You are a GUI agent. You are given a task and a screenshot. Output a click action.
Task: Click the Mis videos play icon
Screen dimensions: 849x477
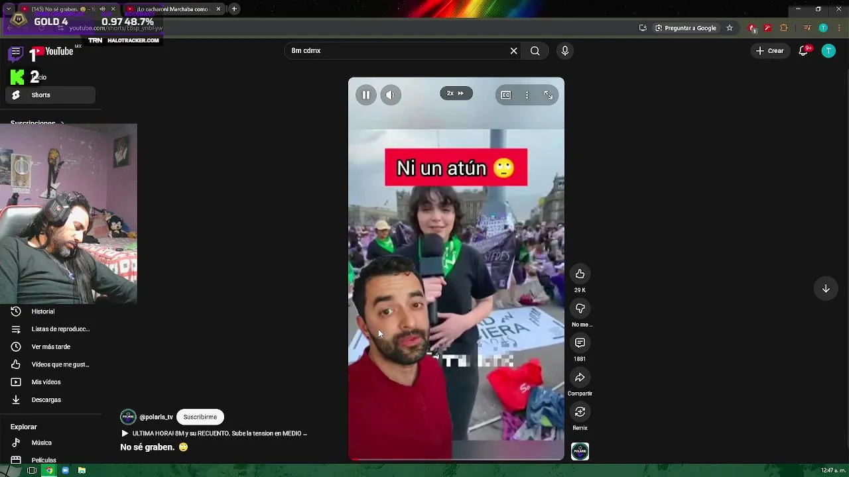[x=16, y=382]
